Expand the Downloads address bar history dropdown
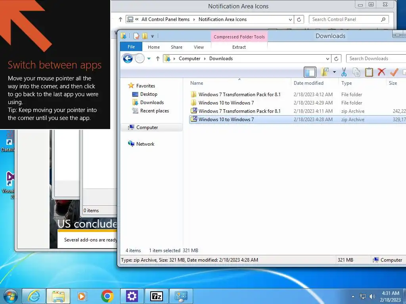This screenshot has width=406, height=304. pos(327,59)
